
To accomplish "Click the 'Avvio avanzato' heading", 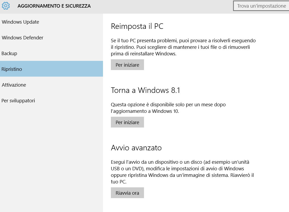I will tap(136, 148).
